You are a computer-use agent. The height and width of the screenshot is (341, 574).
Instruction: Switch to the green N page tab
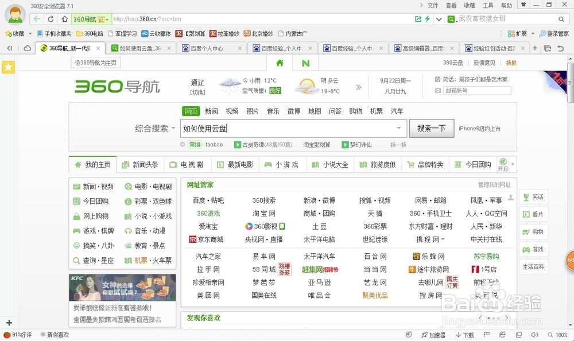point(306,63)
